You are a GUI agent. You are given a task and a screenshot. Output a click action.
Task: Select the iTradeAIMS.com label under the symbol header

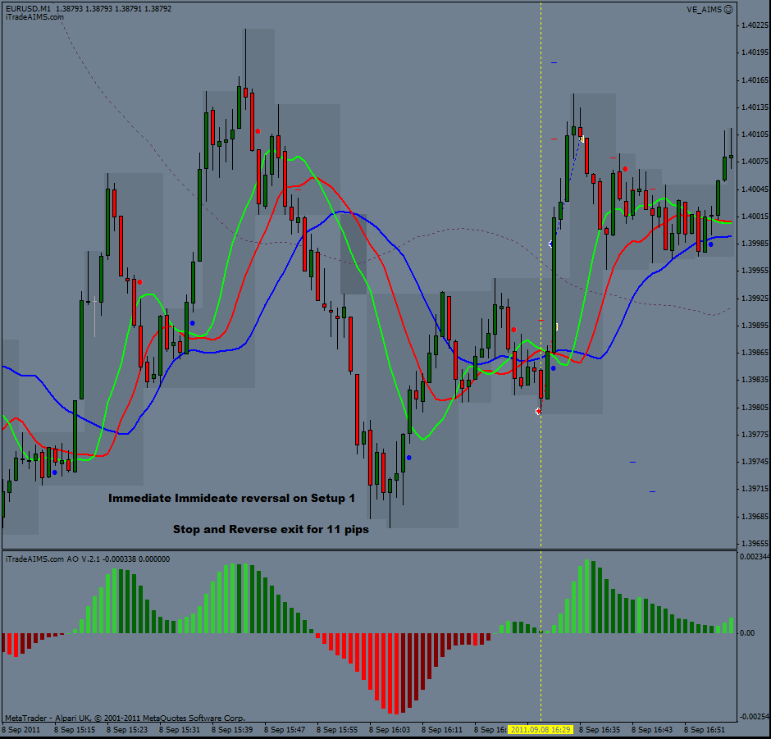click(34, 16)
